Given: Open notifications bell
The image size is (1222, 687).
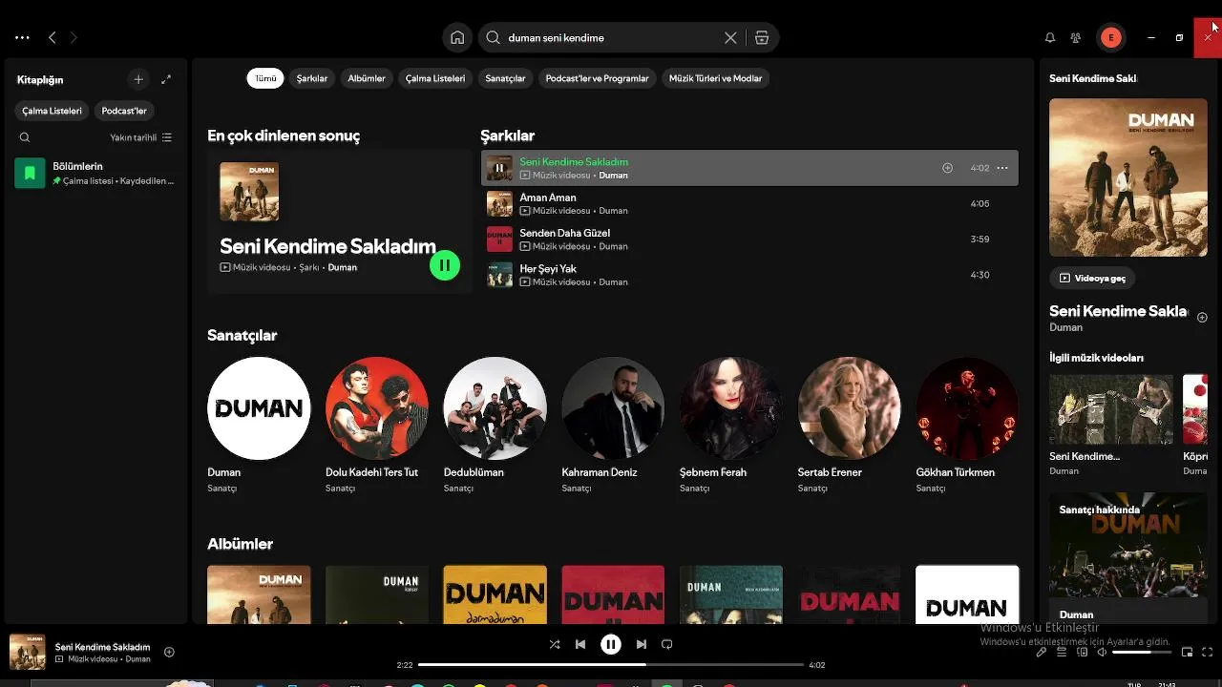Looking at the screenshot, I should coord(1050,38).
